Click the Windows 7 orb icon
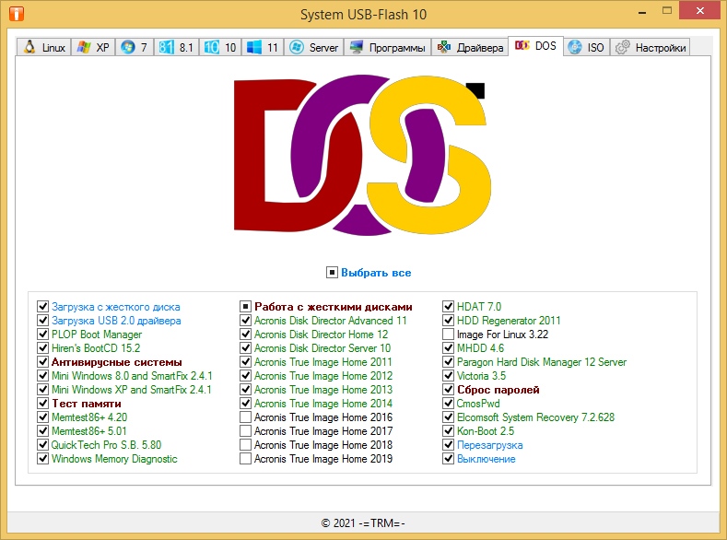Viewport: 727px width, 540px height. click(x=128, y=47)
